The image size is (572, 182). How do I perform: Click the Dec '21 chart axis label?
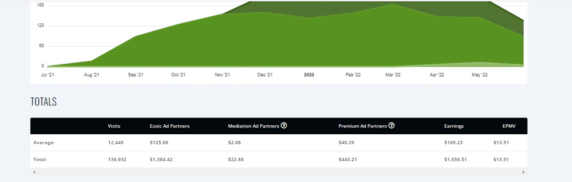point(265,75)
